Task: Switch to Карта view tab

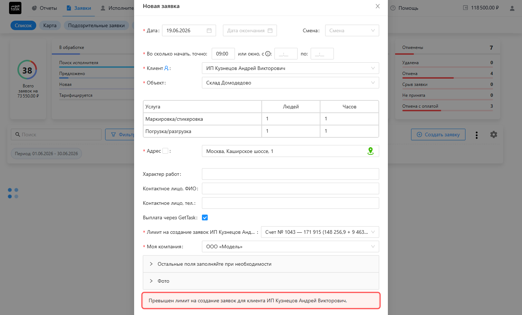Action: 50,25
